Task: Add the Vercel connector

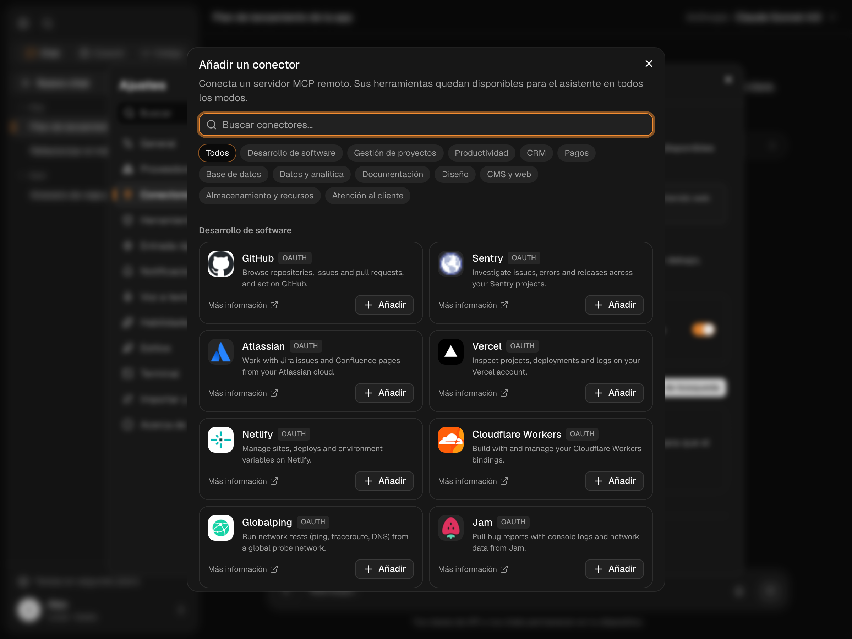Action: click(x=615, y=393)
